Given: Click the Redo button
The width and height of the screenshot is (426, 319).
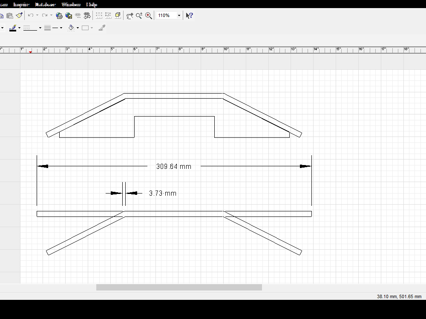Looking at the screenshot, I should coord(44,15).
